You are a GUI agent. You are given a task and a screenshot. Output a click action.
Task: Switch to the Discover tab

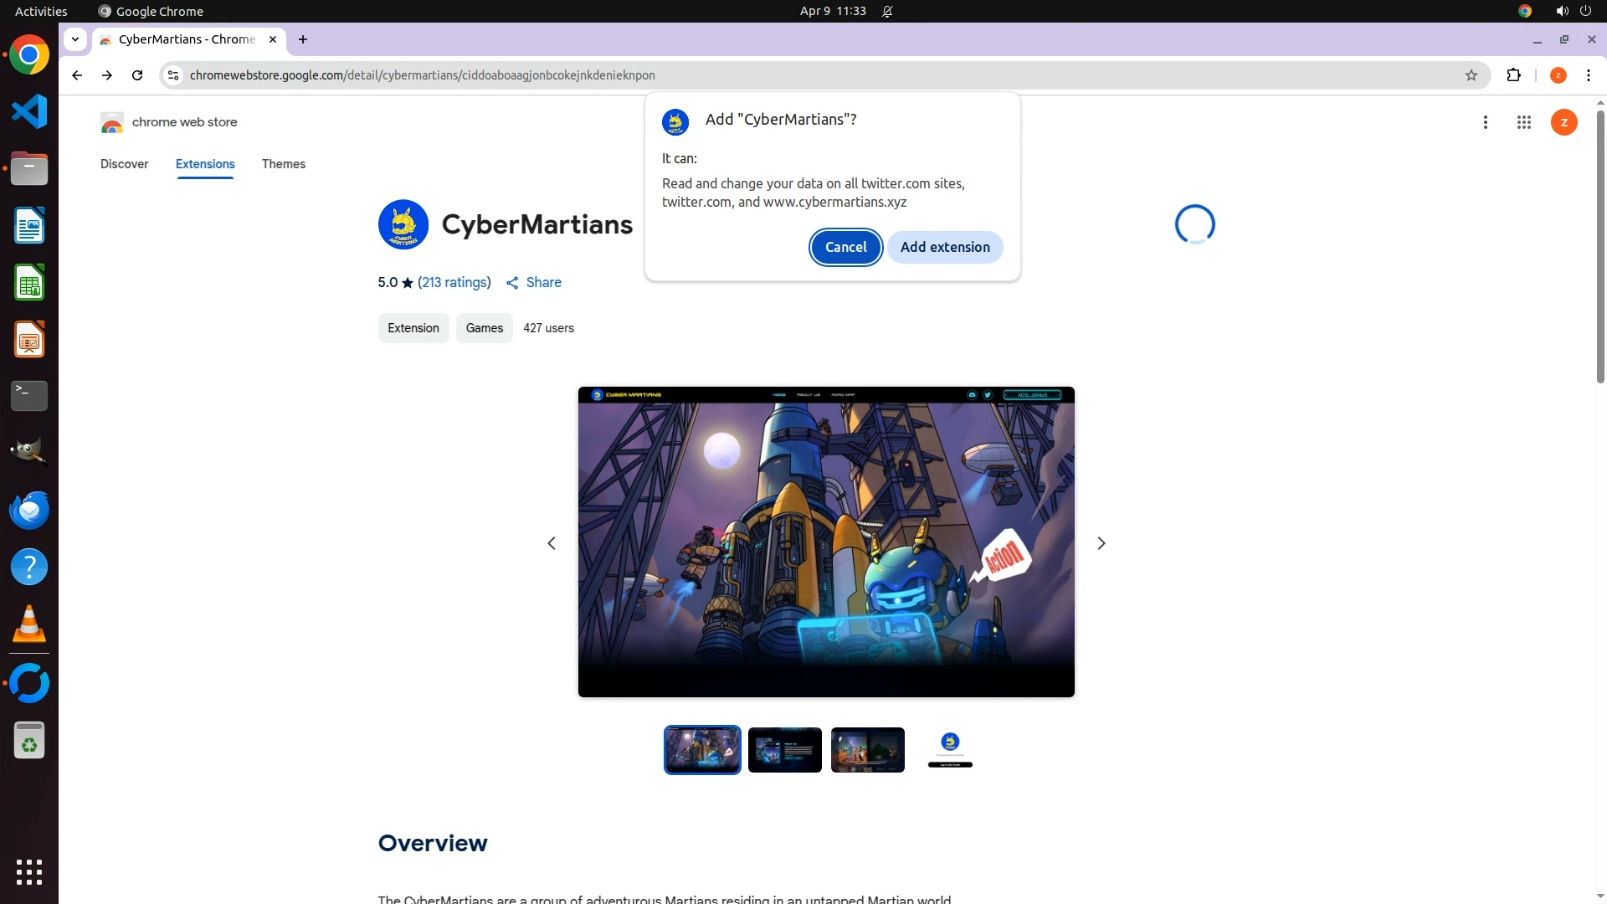coord(124,164)
